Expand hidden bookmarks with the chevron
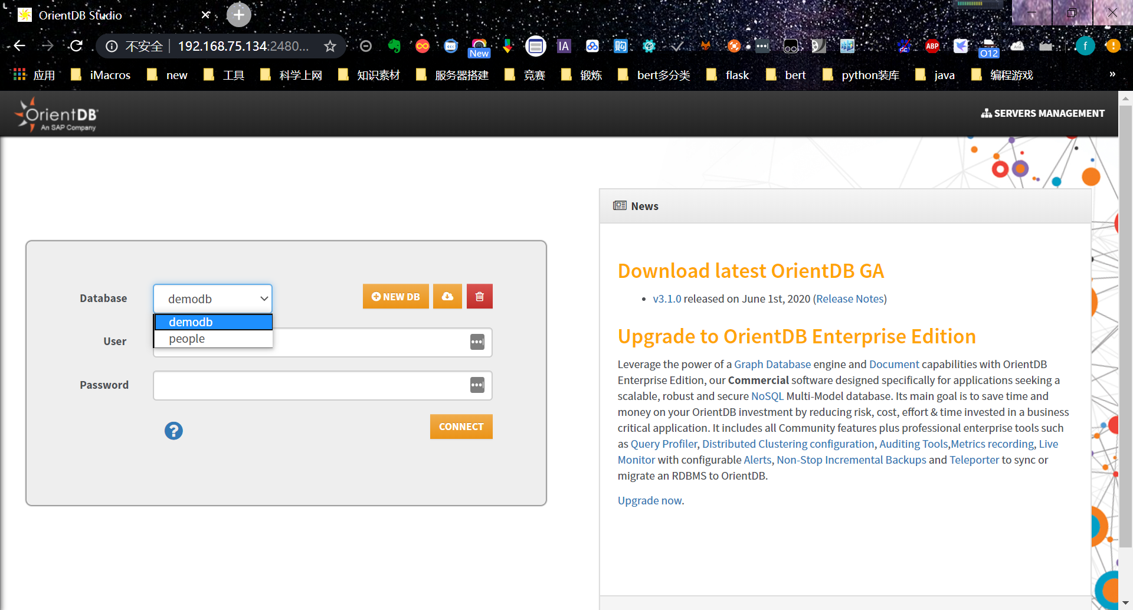This screenshot has width=1133, height=610. [x=1112, y=74]
